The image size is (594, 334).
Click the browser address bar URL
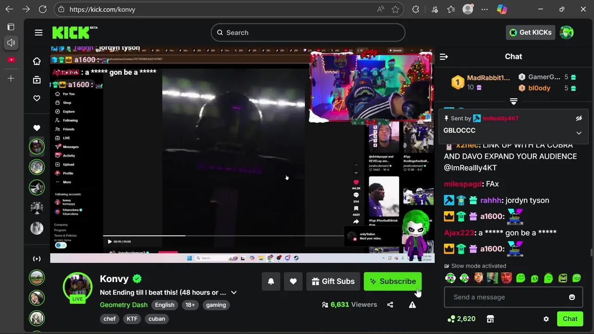103,9
